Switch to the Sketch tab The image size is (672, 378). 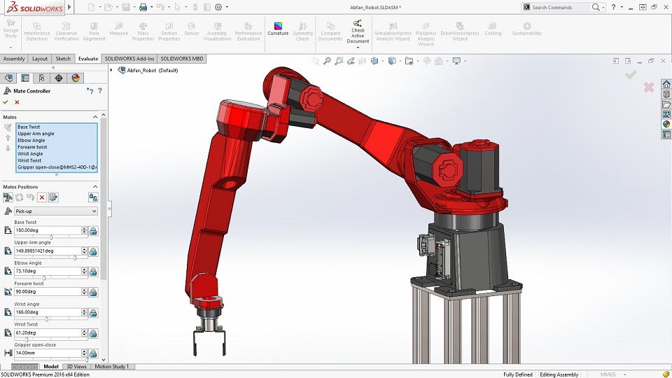[63, 59]
